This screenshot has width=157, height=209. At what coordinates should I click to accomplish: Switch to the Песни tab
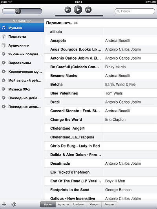[48, 204]
